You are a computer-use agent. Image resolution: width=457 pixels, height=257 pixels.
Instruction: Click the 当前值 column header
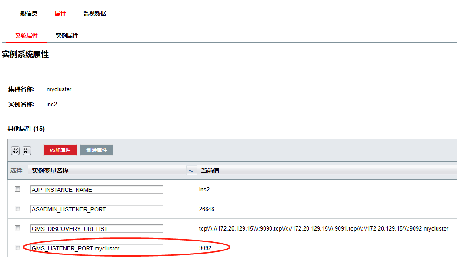pyautogui.click(x=210, y=171)
